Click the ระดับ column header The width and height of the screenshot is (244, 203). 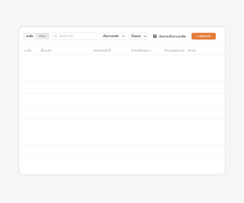click(28, 50)
